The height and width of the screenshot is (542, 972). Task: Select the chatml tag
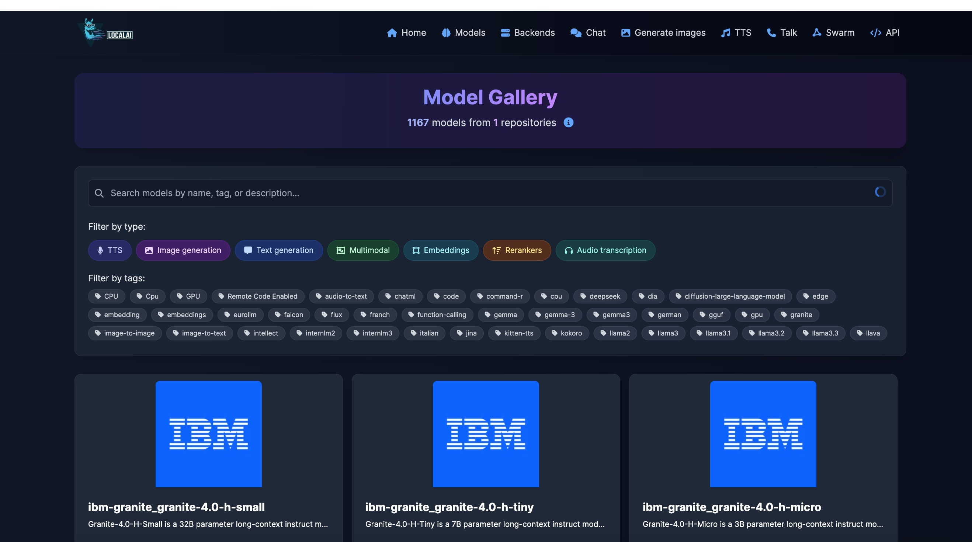coord(400,296)
